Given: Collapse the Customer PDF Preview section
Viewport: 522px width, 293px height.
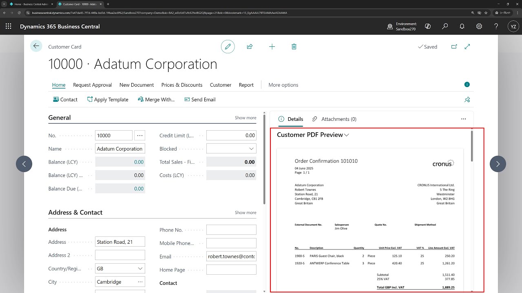Looking at the screenshot, I should [x=313, y=135].
